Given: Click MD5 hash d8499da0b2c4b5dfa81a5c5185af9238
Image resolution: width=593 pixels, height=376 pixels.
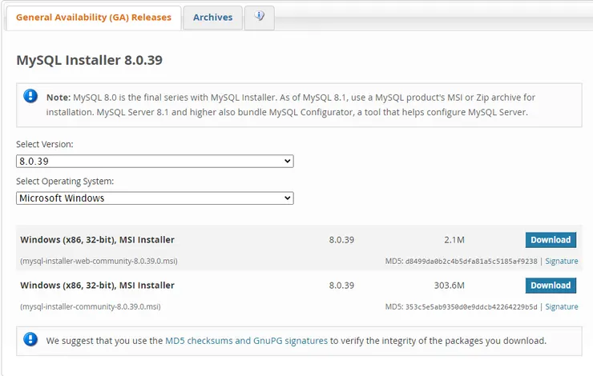Looking at the screenshot, I should (471, 262).
